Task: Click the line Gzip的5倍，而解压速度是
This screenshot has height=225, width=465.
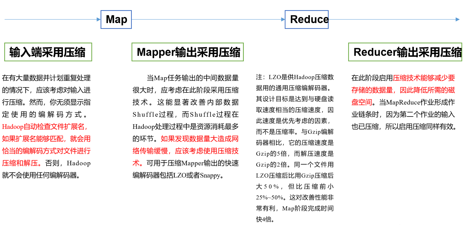Action: [295, 154]
